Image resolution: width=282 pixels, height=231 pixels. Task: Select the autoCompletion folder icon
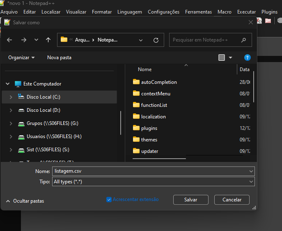click(x=136, y=82)
